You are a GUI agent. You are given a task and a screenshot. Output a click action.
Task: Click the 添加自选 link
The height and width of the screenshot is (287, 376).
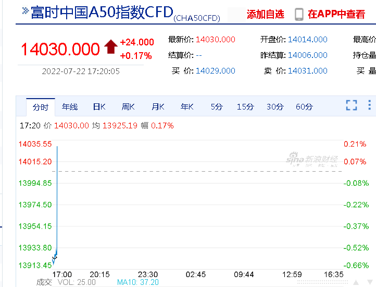pos(266,15)
